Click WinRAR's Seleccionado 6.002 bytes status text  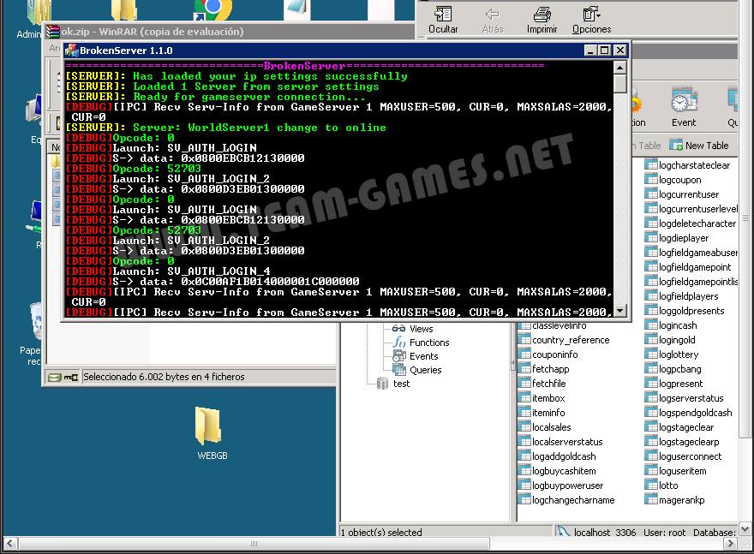tap(164, 377)
